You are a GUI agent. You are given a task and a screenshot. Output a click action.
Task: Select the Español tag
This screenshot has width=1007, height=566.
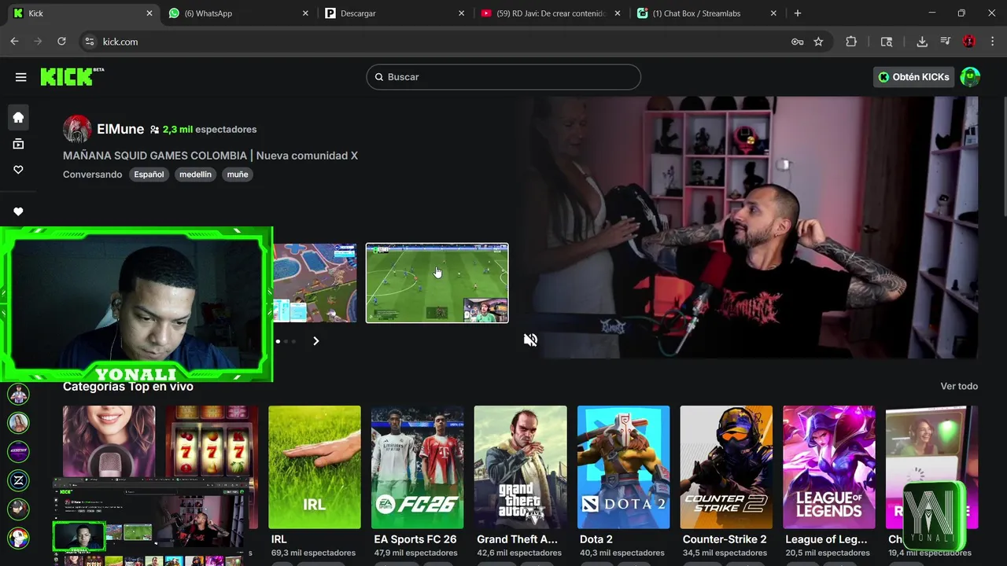click(149, 175)
